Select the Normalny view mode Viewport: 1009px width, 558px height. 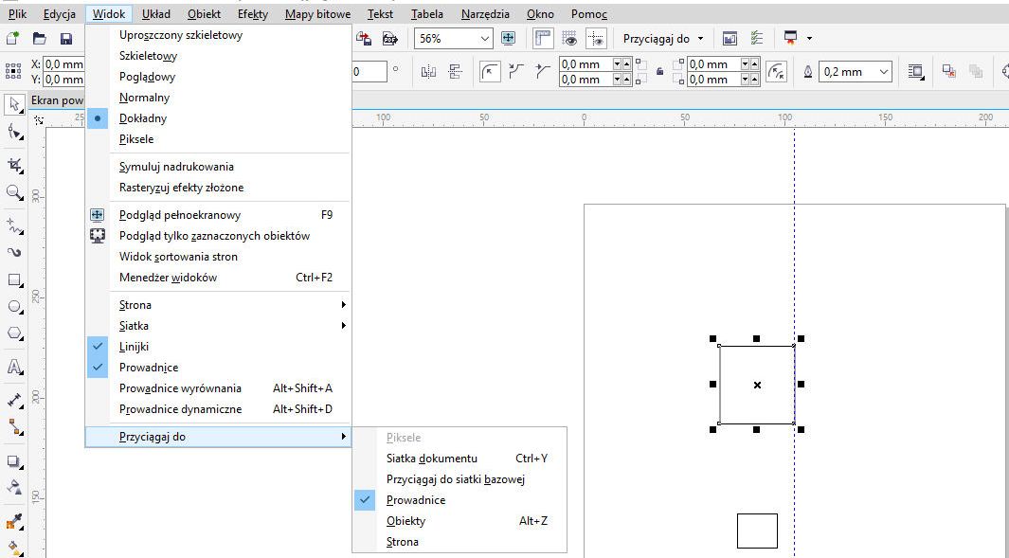point(144,98)
